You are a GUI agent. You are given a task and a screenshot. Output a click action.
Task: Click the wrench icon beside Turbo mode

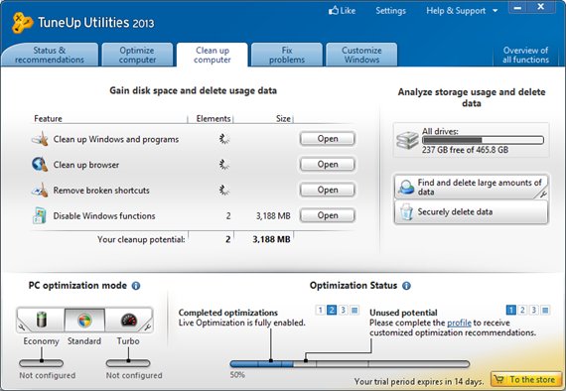148,326
